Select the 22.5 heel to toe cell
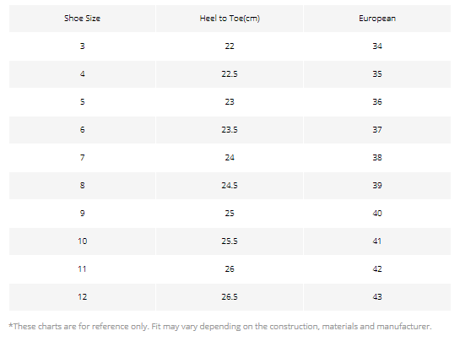 pos(230,74)
